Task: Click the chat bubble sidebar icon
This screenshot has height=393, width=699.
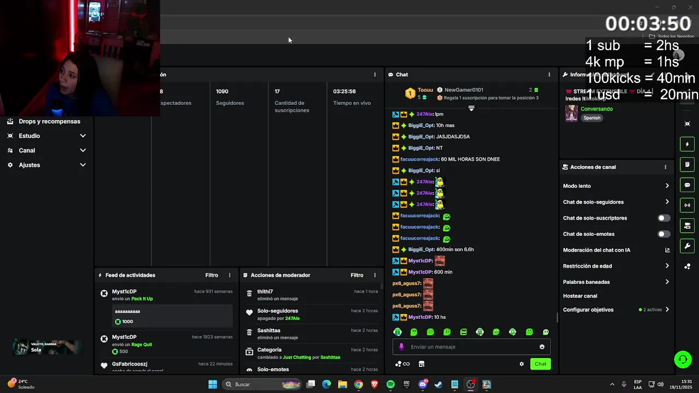Action: point(688,185)
